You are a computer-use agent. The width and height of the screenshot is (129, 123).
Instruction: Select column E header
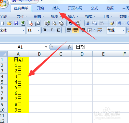(103, 54)
